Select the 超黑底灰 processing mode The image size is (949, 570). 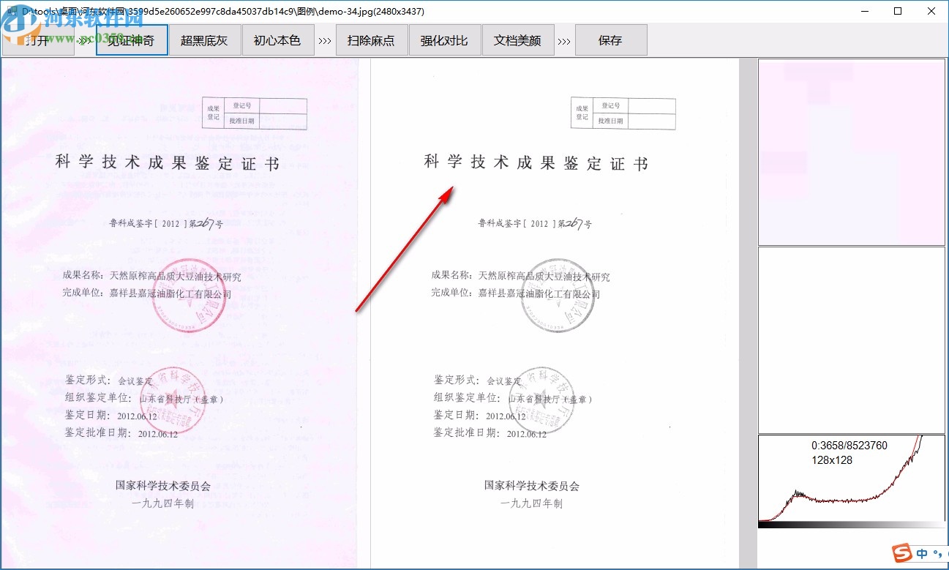(205, 40)
